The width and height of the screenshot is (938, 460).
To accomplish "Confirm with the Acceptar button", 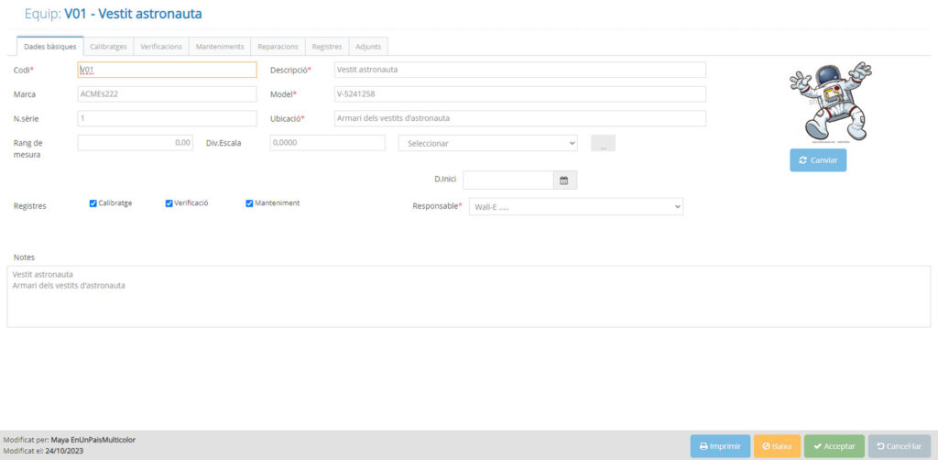I will [834, 446].
